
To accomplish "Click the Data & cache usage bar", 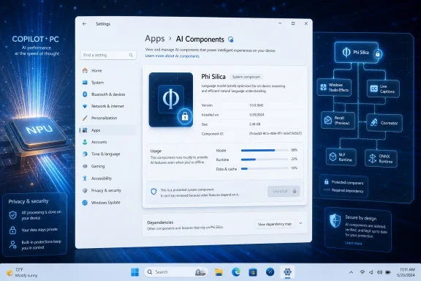I will 265,168.
